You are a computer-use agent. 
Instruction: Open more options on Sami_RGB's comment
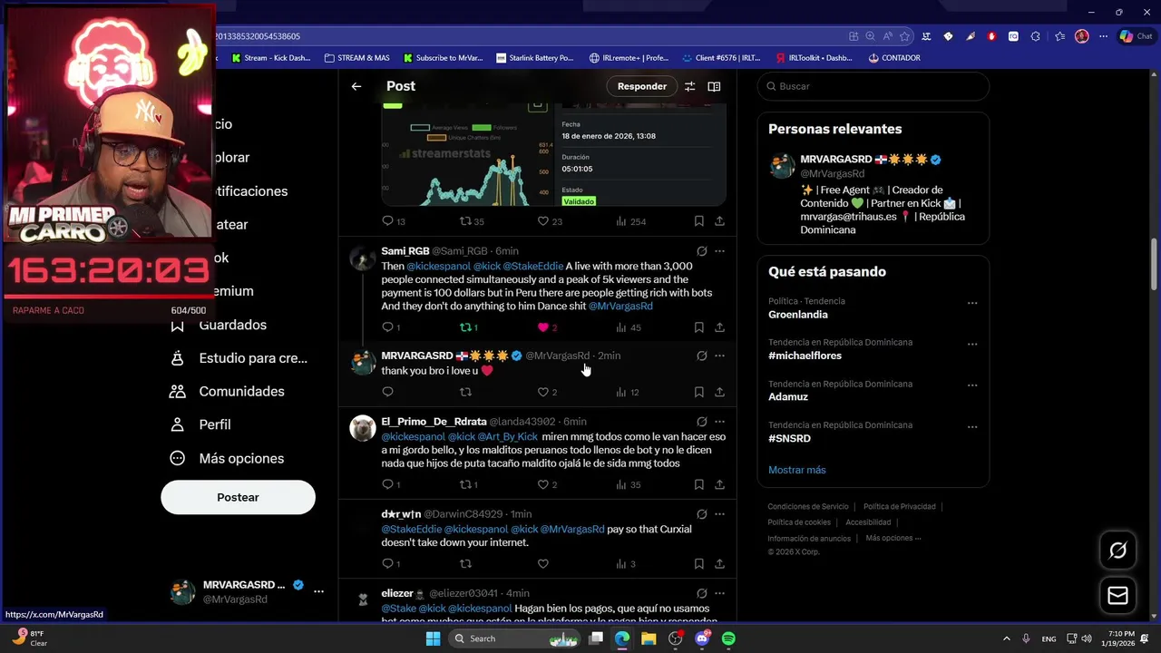[x=719, y=251]
